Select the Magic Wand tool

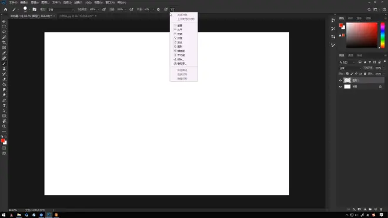pos(4,37)
